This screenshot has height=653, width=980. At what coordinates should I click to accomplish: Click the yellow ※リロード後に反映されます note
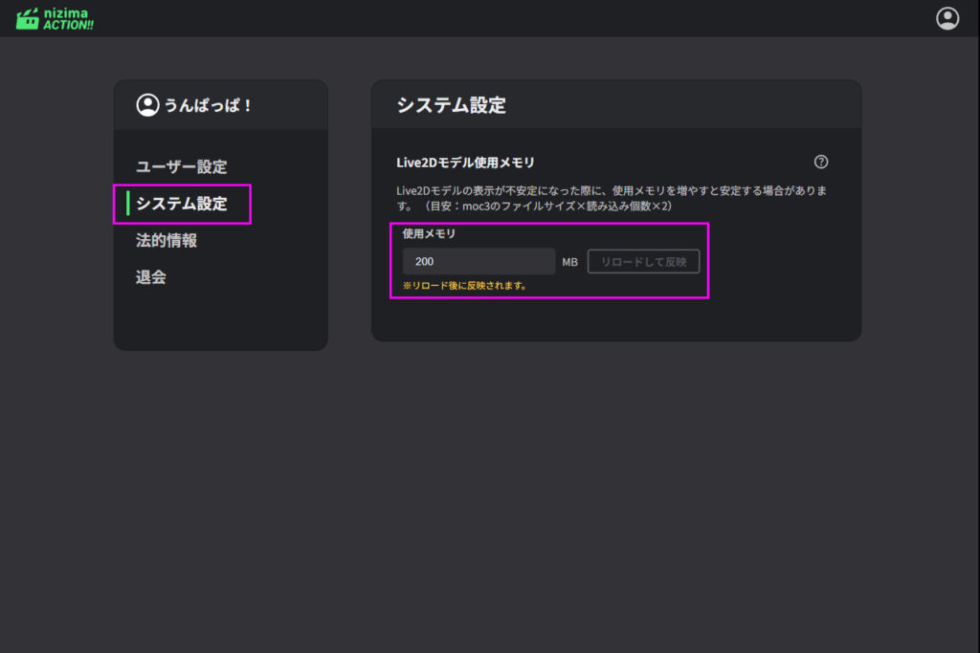click(464, 285)
